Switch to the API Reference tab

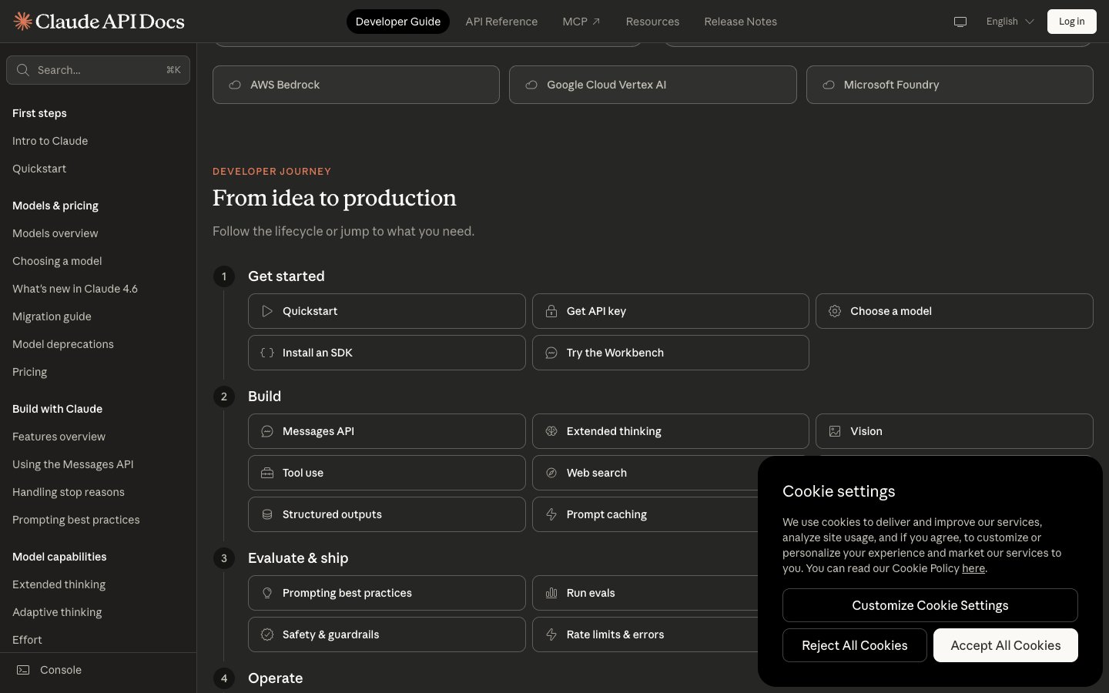click(501, 22)
